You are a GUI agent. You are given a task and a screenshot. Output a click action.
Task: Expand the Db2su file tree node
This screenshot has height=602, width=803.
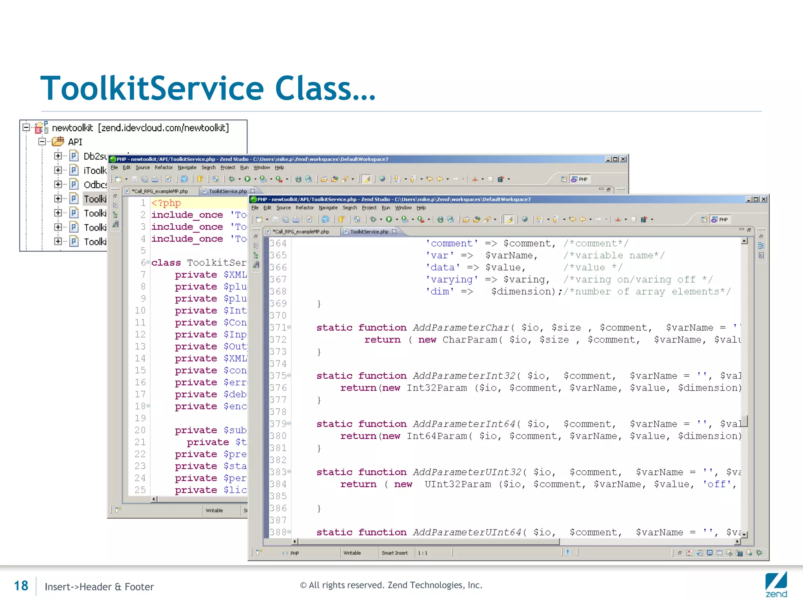pyautogui.click(x=58, y=156)
